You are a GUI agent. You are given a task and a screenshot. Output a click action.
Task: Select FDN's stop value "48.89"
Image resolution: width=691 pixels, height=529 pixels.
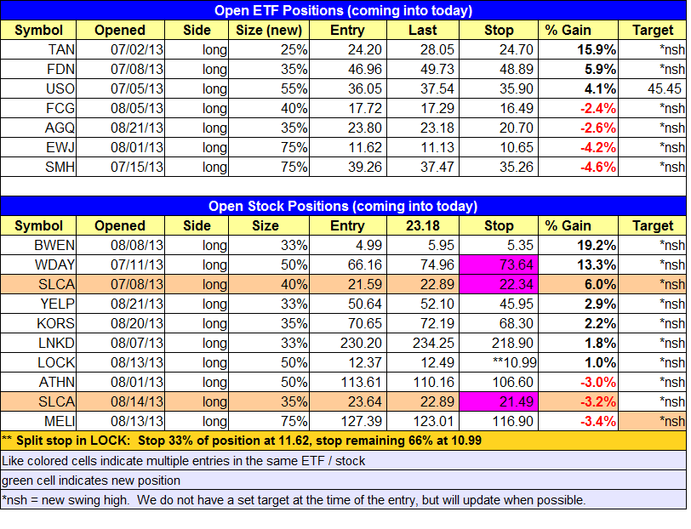[499, 69]
